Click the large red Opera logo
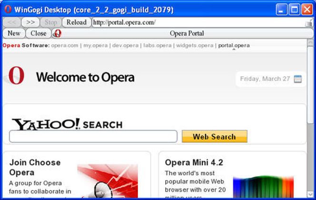The width and height of the screenshot is (316, 200). [x=16, y=76]
